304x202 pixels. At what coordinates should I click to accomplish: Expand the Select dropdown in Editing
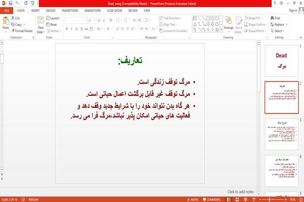277,31
